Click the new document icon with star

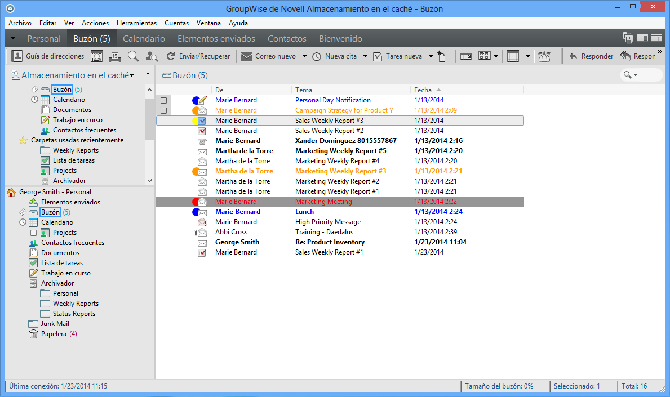coord(442,56)
